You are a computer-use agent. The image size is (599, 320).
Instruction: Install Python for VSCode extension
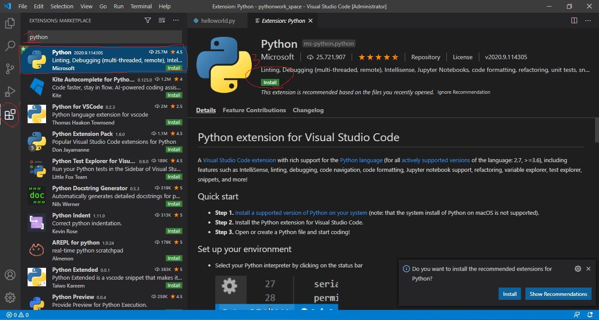(174, 122)
